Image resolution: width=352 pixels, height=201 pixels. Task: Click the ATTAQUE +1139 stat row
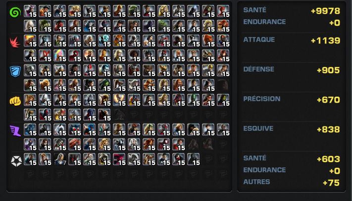click(x=292, y=40)
